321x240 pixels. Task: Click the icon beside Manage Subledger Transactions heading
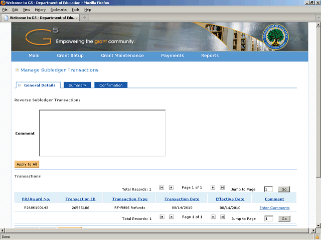tap(17, 70)
